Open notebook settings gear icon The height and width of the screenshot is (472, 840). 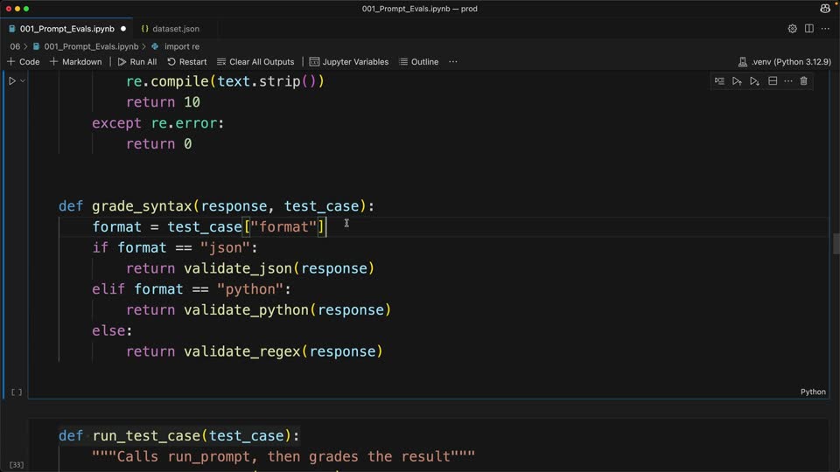[x=793, y=28]
